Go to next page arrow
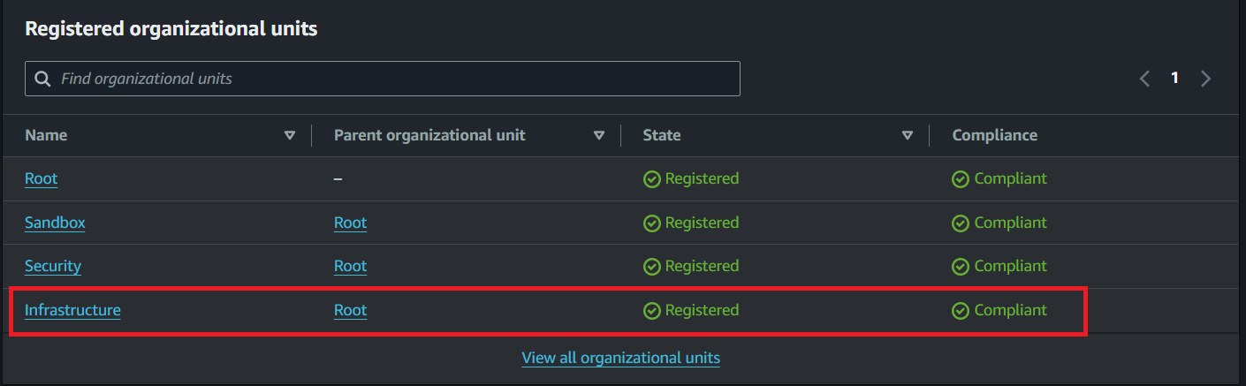The image size is (1246, 386). (x=1205, y=79)
